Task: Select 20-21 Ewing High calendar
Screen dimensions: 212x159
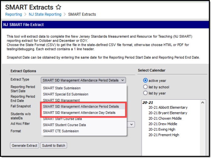Action: 162,129
